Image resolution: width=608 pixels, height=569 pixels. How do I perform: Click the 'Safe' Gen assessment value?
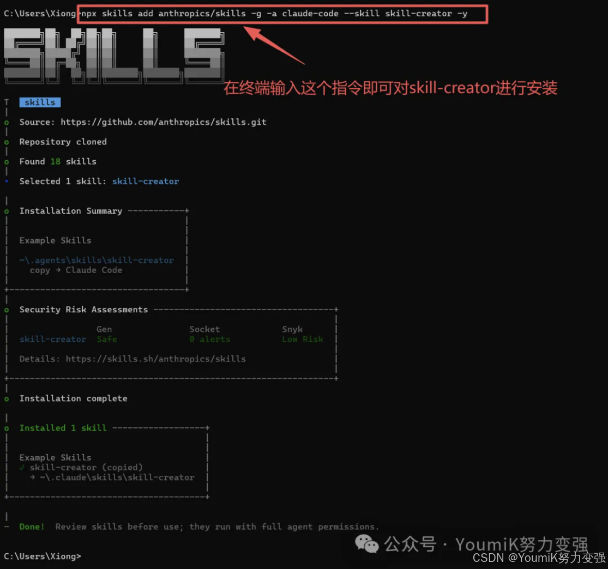click(x=107, y=339)
